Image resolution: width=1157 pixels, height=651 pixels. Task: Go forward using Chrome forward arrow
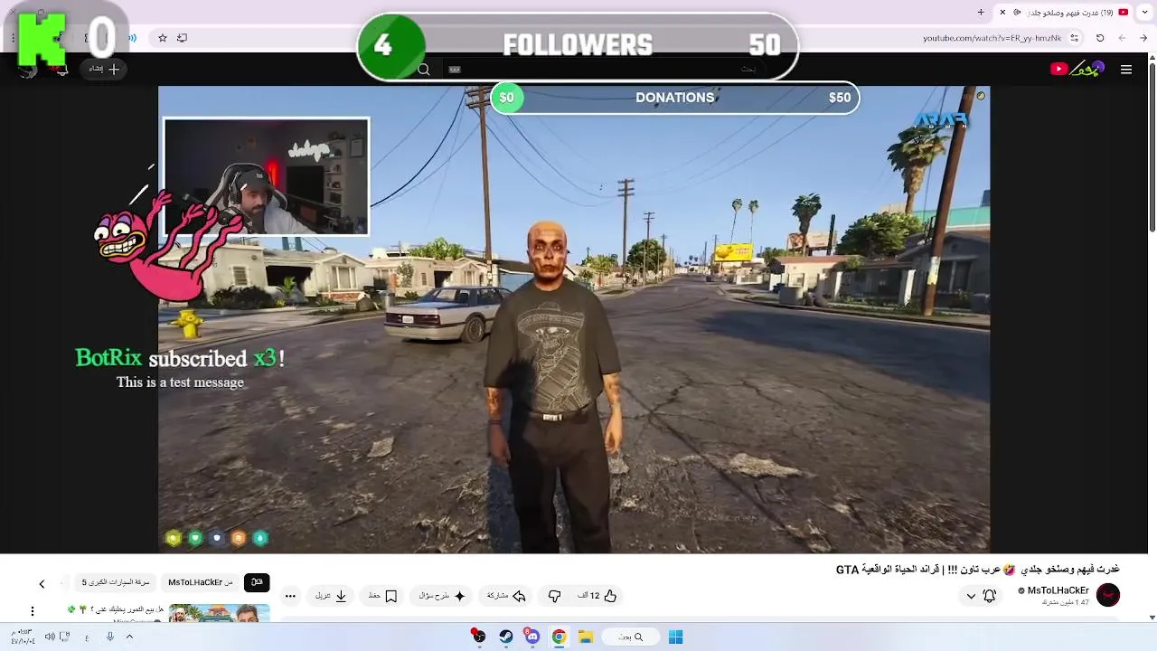point(1122,38)
